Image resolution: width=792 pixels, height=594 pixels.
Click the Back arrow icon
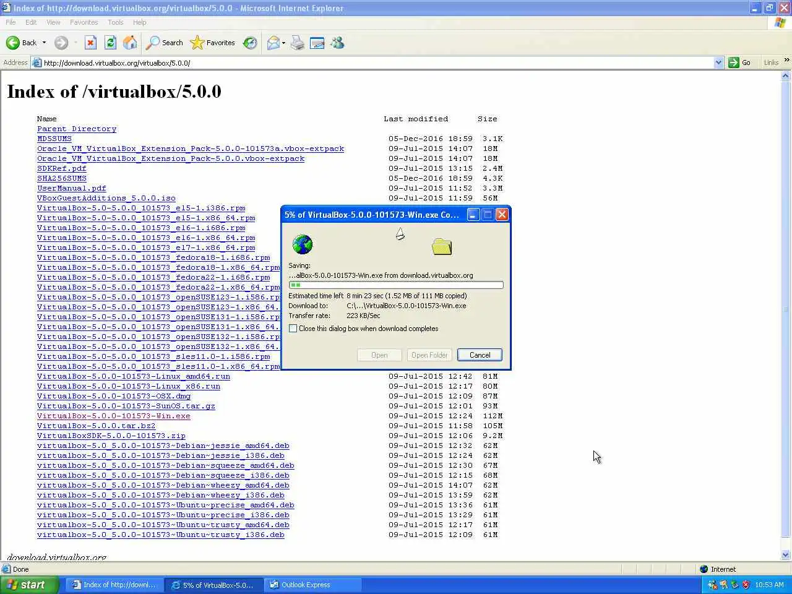(x=12, y=43)
